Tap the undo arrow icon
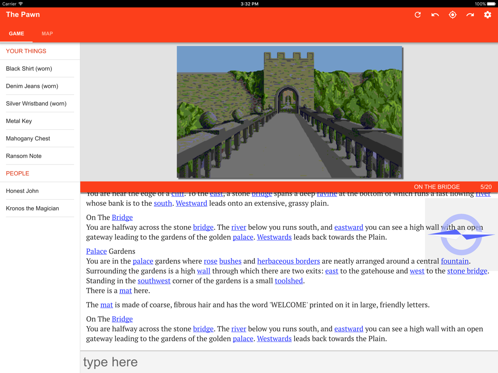The width and height of the screenshot is (498, 373). [435, 15]
